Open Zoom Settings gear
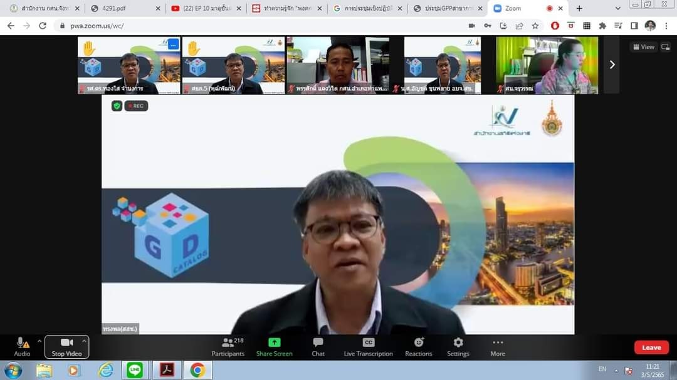677x380 pixels. pos(458,347)
